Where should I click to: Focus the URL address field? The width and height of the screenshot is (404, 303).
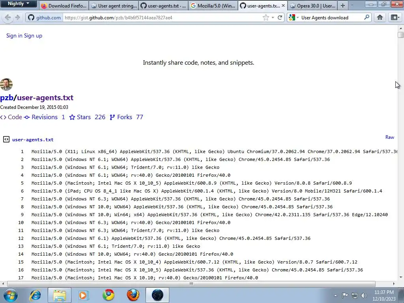click(x=162, y=17)
